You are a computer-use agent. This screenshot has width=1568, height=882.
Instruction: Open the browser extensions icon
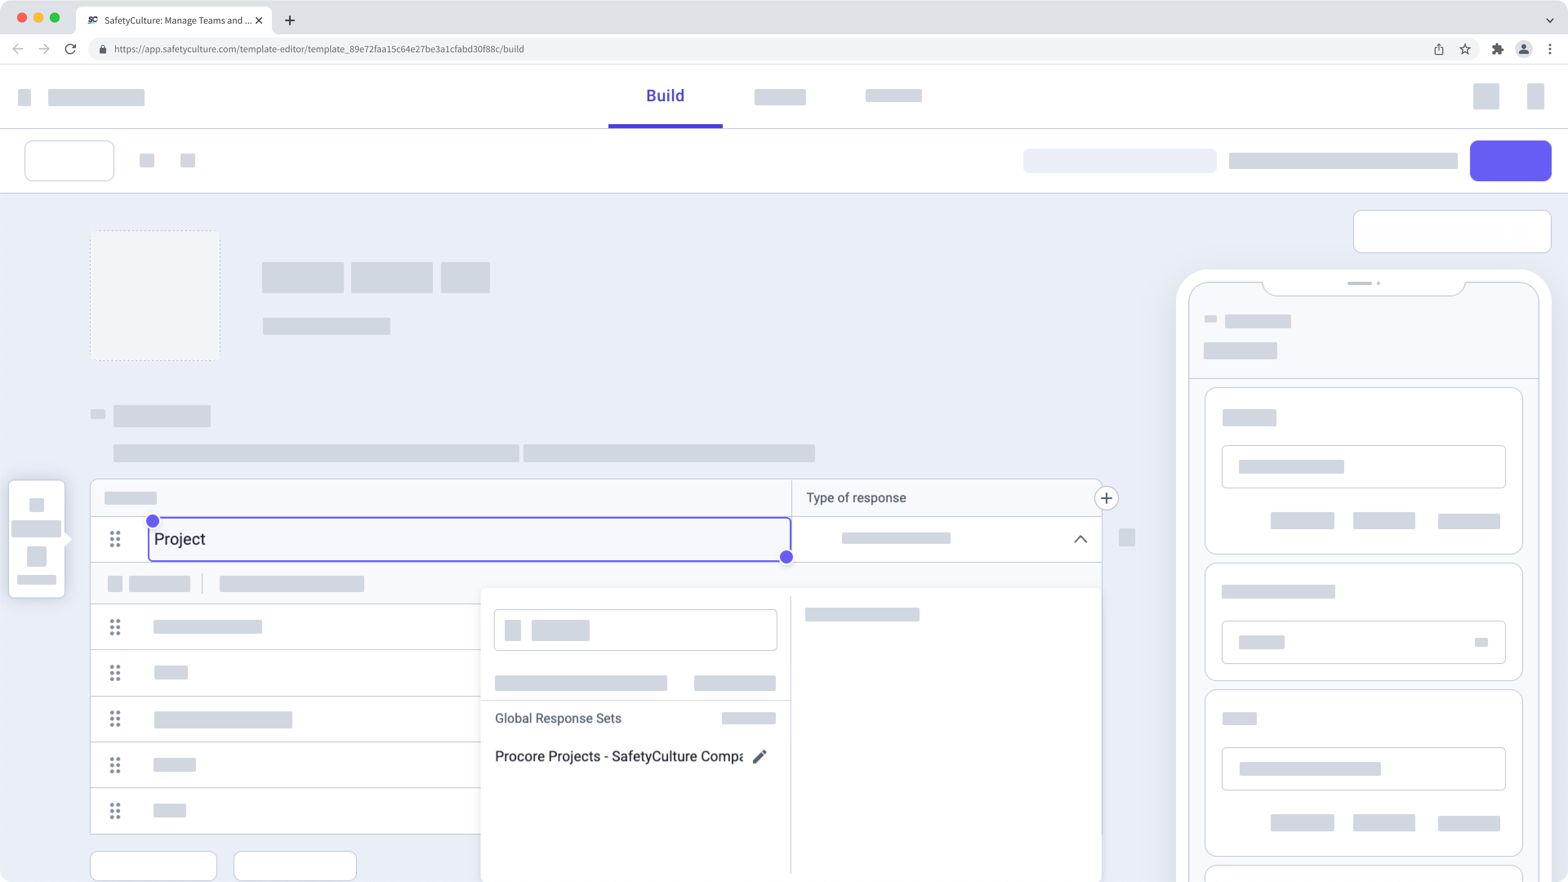(1497, 49)
